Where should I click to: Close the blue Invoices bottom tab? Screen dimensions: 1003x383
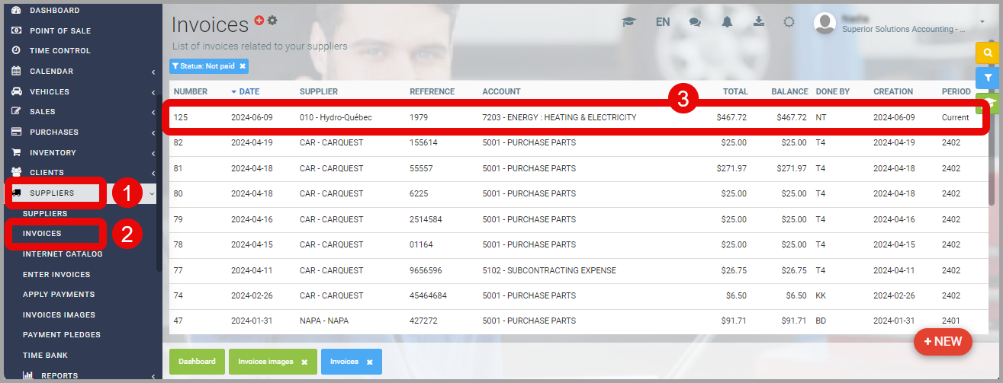(370, 362)
